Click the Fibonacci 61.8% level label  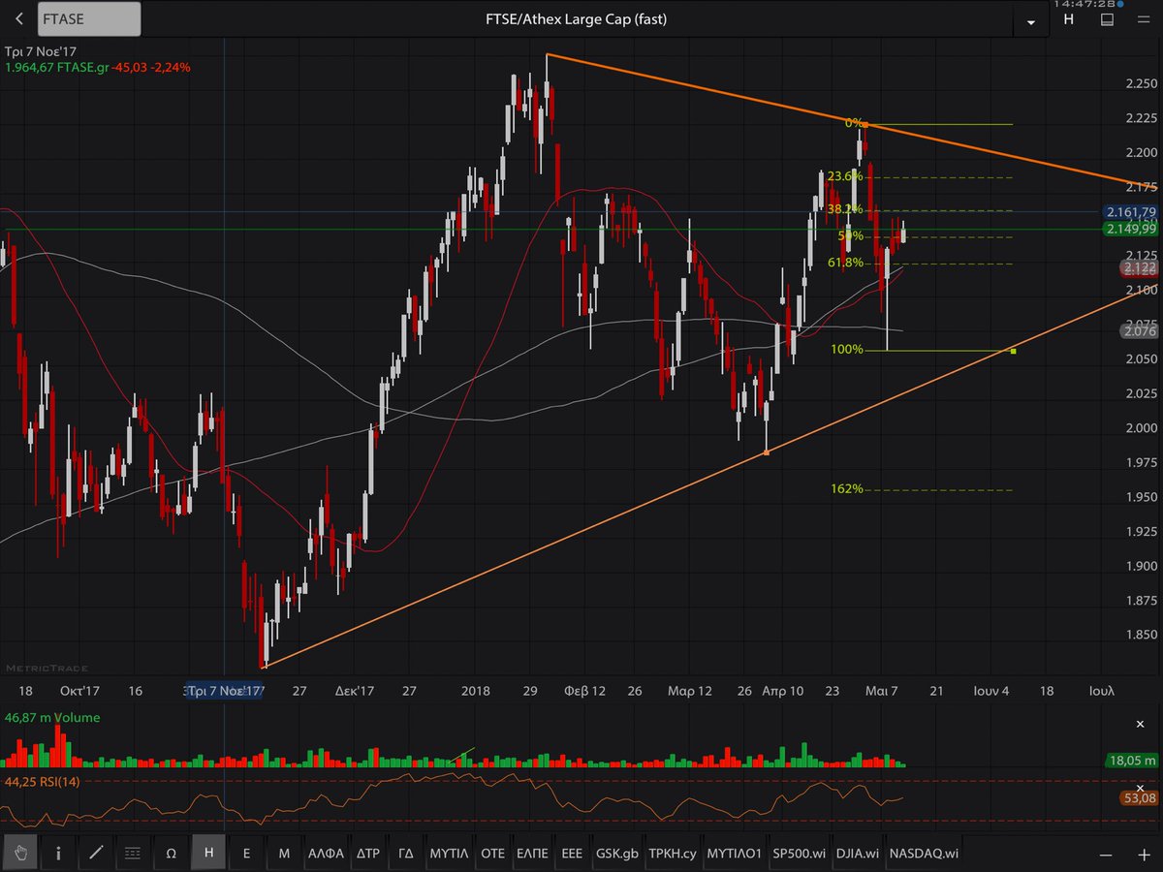tap(845, 263)
